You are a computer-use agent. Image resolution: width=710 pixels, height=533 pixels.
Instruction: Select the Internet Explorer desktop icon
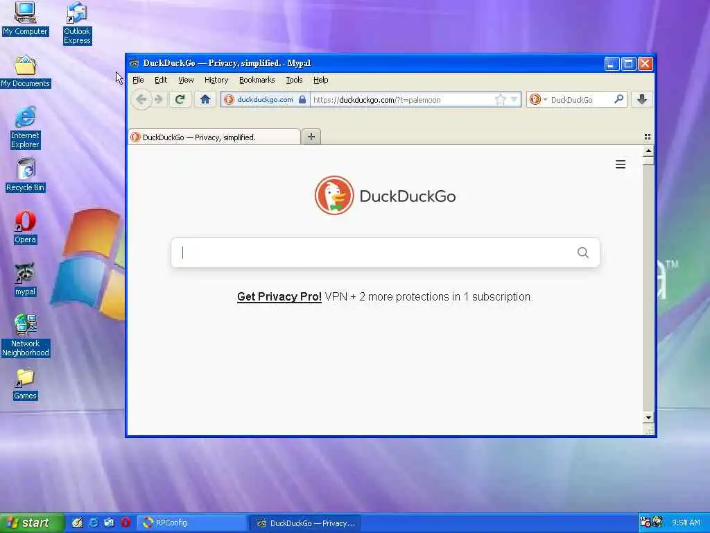click(x=25, y=128)
